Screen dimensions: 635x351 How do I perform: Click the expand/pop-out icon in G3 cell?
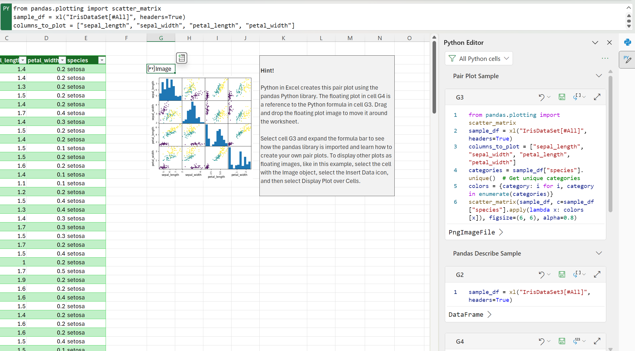click(597, 97)
